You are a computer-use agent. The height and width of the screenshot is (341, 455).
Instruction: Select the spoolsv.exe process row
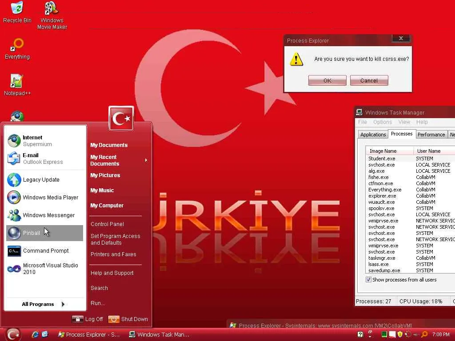(x=410, y=208)
